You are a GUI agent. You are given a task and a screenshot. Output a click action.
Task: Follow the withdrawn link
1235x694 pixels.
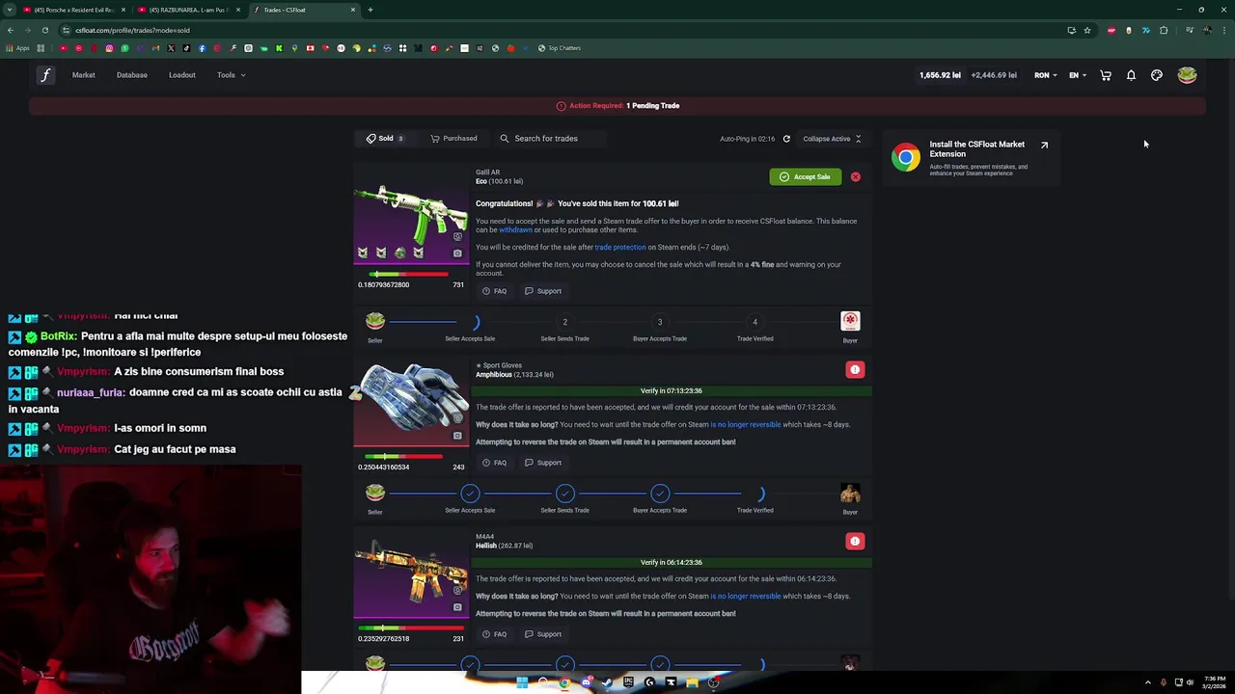pos(515,230)
